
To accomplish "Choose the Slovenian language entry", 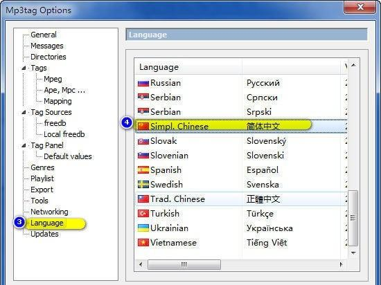I will point(169,156).
